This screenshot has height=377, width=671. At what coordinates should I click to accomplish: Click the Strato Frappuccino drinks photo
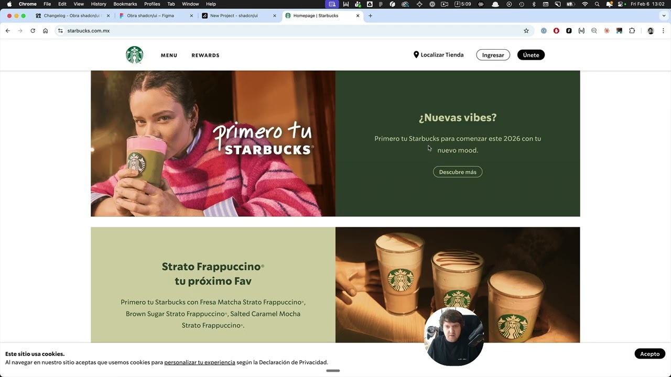458,285
